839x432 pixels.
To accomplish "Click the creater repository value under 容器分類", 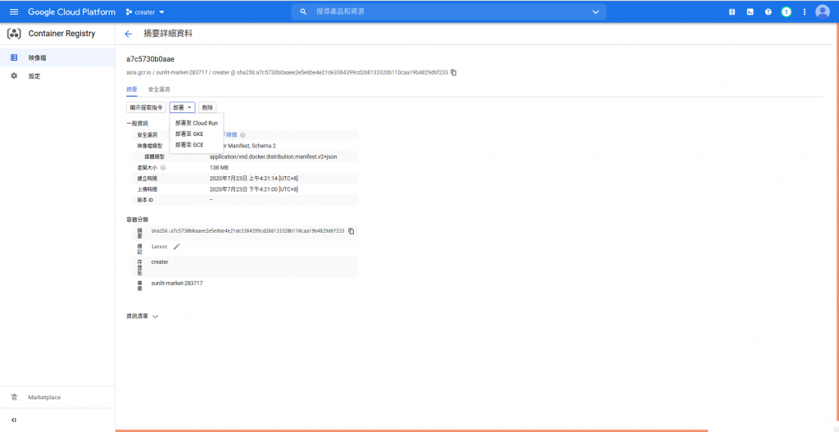I will pyautogui.click(x=160, y=261).
